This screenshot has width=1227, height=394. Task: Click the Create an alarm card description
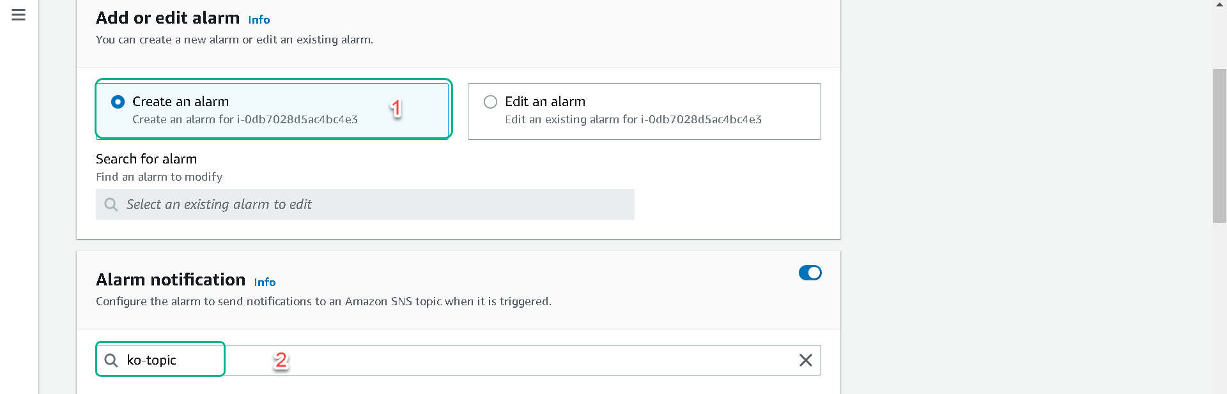(245, 119)
